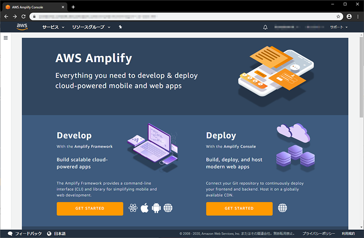Open the AWS home logo
This screenshot has height=238, width=364.
tap(22, 27)
